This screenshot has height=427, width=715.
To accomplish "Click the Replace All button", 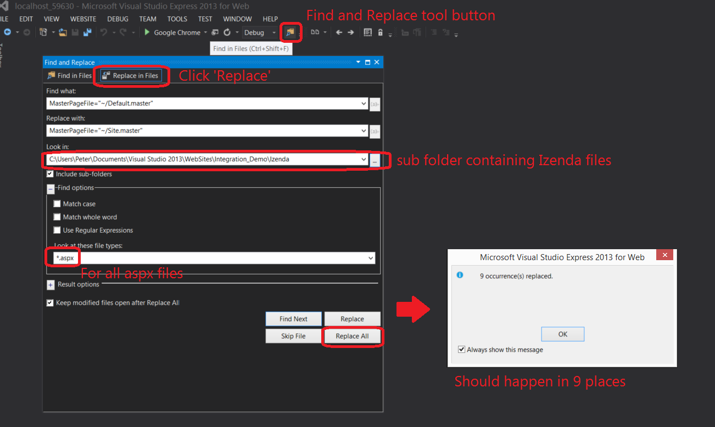I will click(352, 336).
